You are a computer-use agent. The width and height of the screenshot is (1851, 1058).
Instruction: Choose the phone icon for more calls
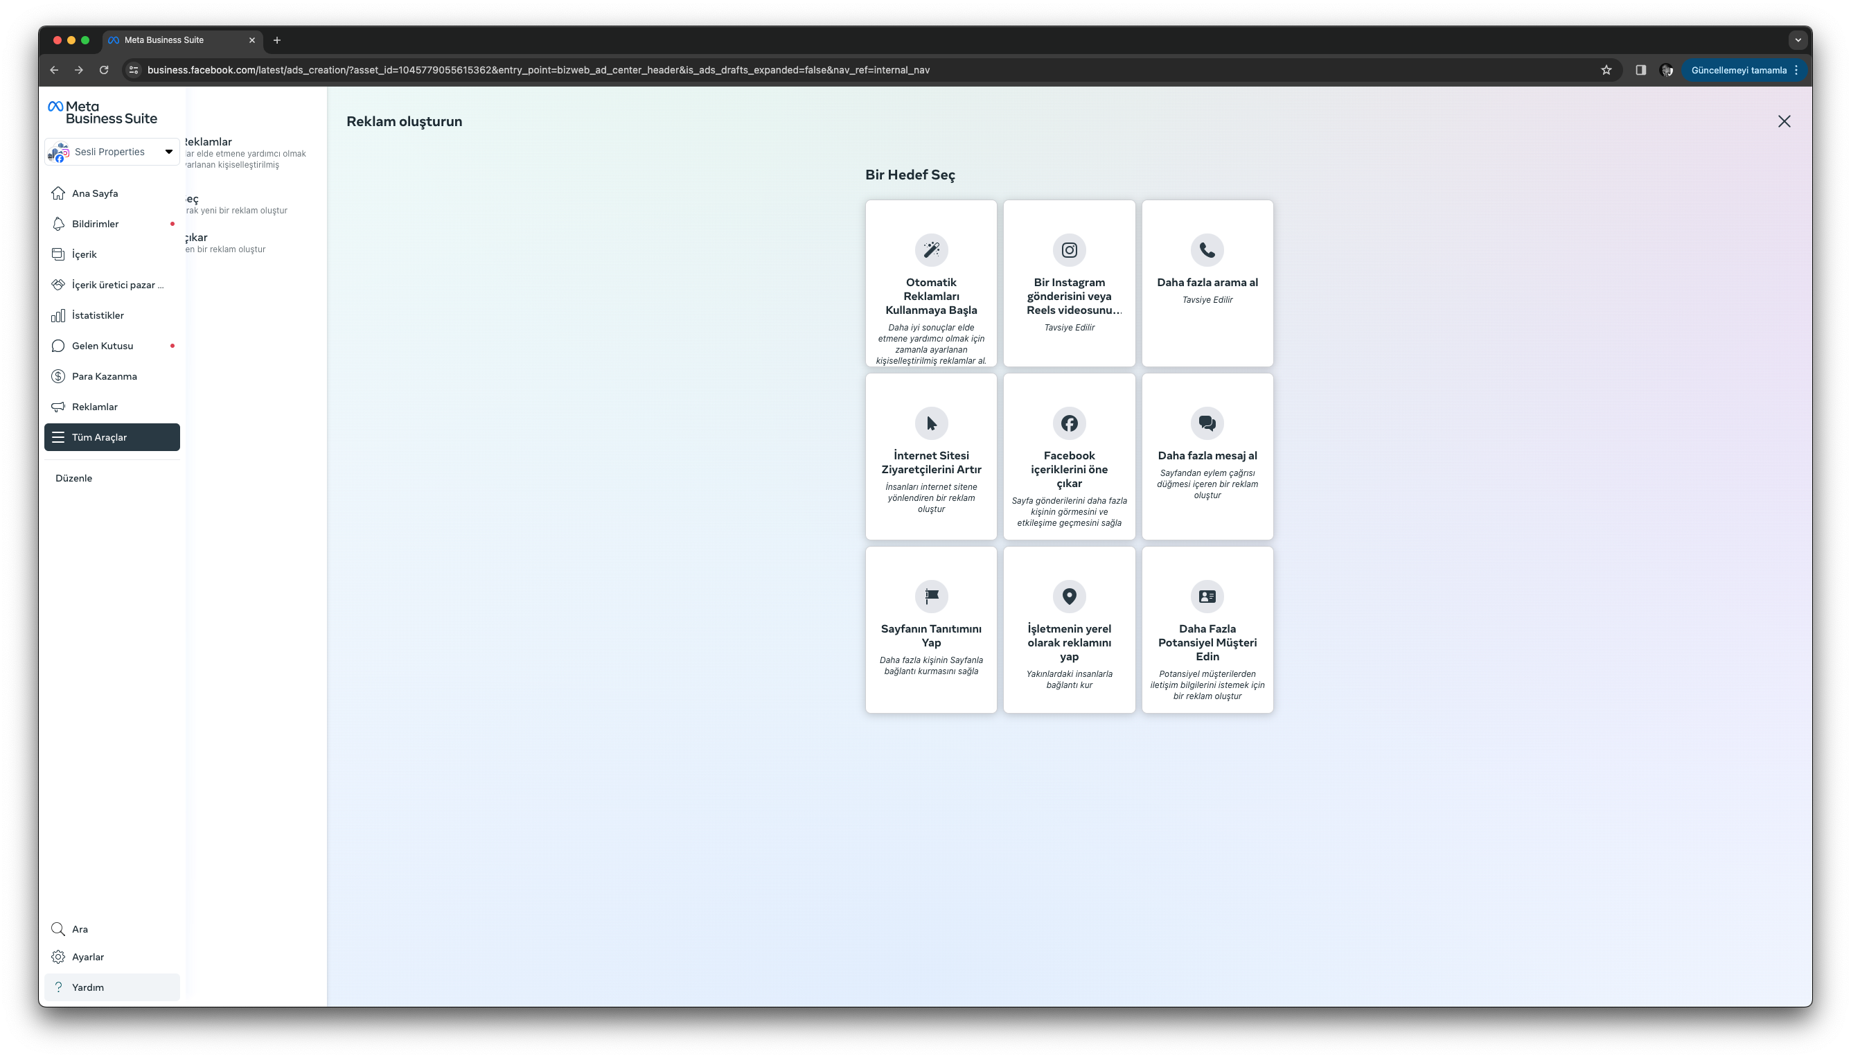pos(1207,250)
